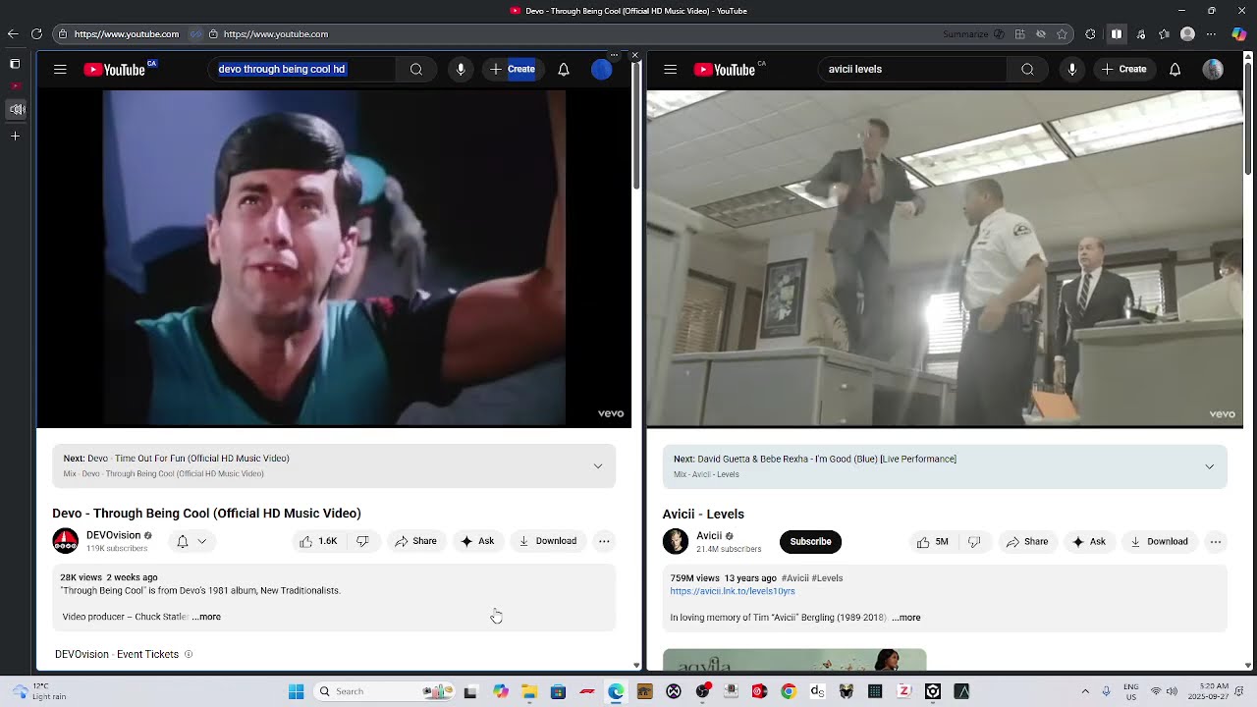Viewport: 1257px width, 707px height.
Task: Share the Devo Through Being Cool video
Action: click(x=415, y=541)
